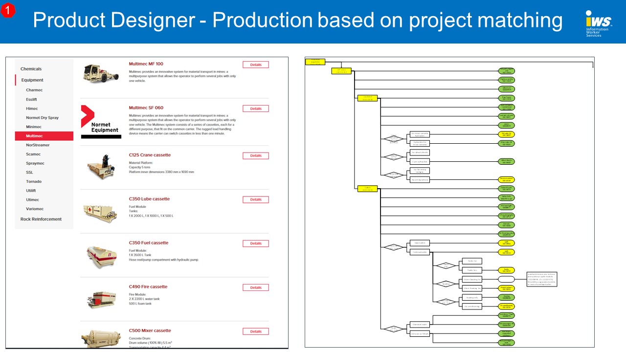This screenshot has width=626, height=352.
Task: Click the Heating only option box
Action: pyautogui.click(x=472, y=297)
